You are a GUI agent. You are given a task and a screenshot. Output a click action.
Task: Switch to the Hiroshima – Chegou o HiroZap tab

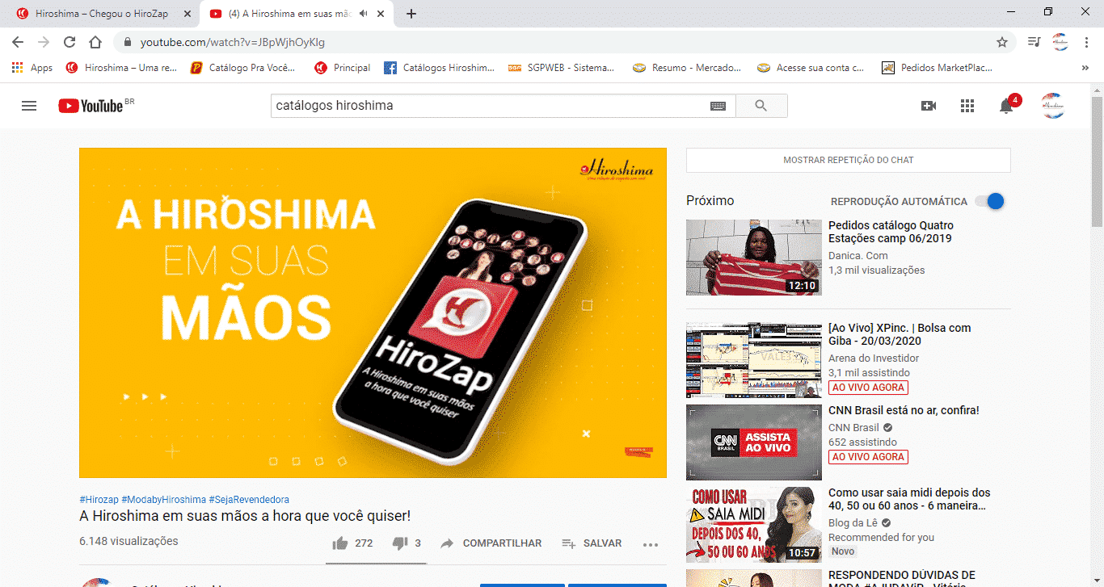pos(101,14)
